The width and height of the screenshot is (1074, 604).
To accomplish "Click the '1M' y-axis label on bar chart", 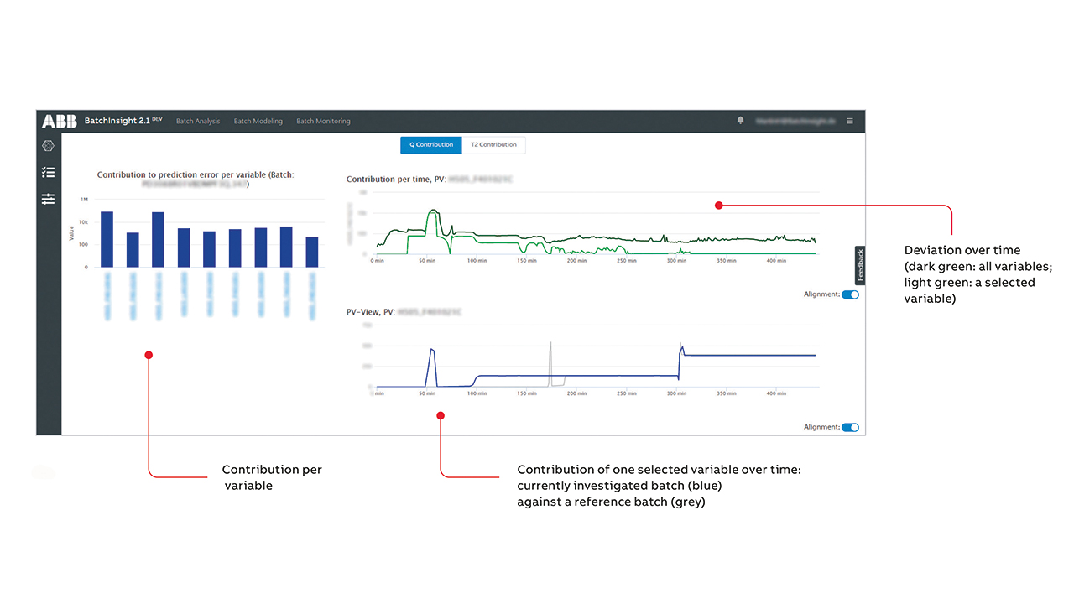I will point(84,200).
